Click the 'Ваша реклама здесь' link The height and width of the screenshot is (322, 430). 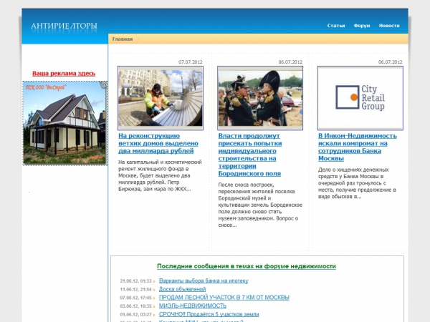64,74
